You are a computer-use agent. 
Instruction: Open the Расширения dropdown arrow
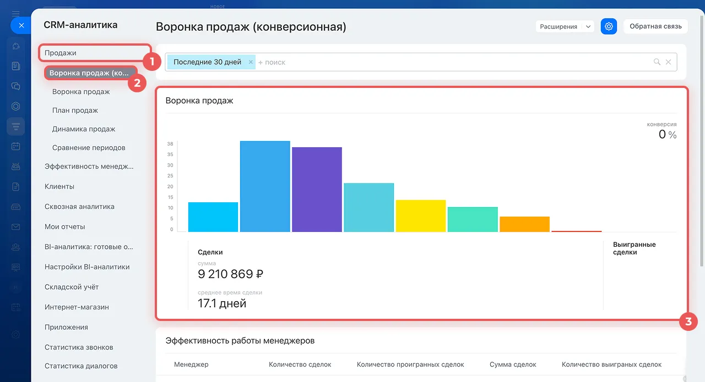tap(588, 26)
